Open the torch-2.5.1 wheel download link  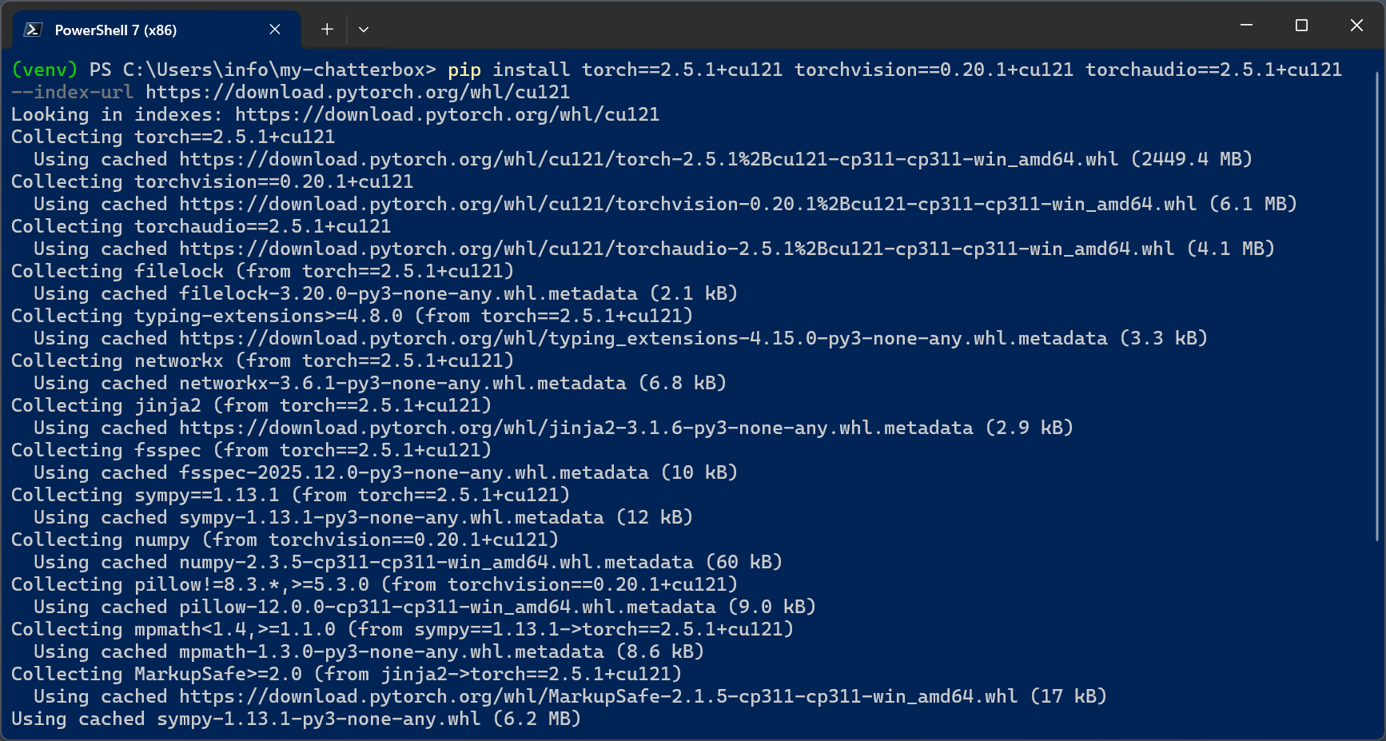pyautogui.click(x=648, y=159)
